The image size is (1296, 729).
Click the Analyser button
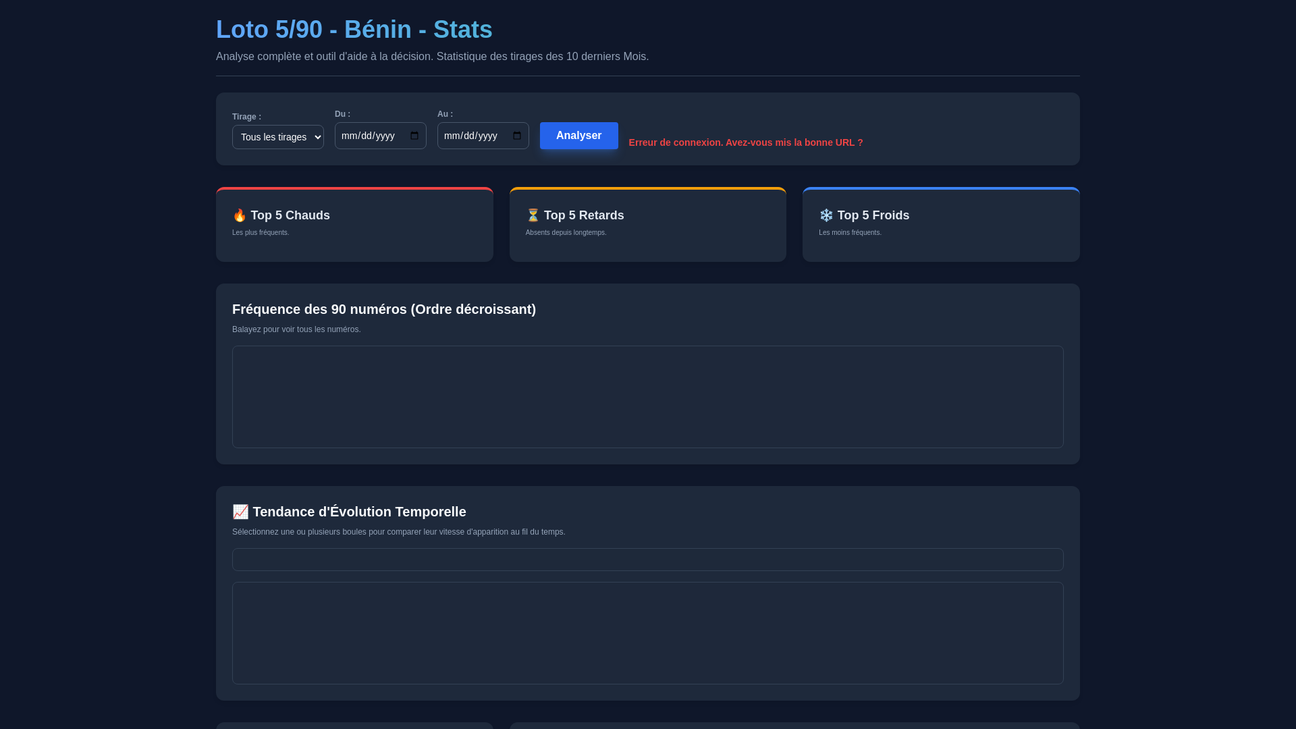click(x=579, y=136)
